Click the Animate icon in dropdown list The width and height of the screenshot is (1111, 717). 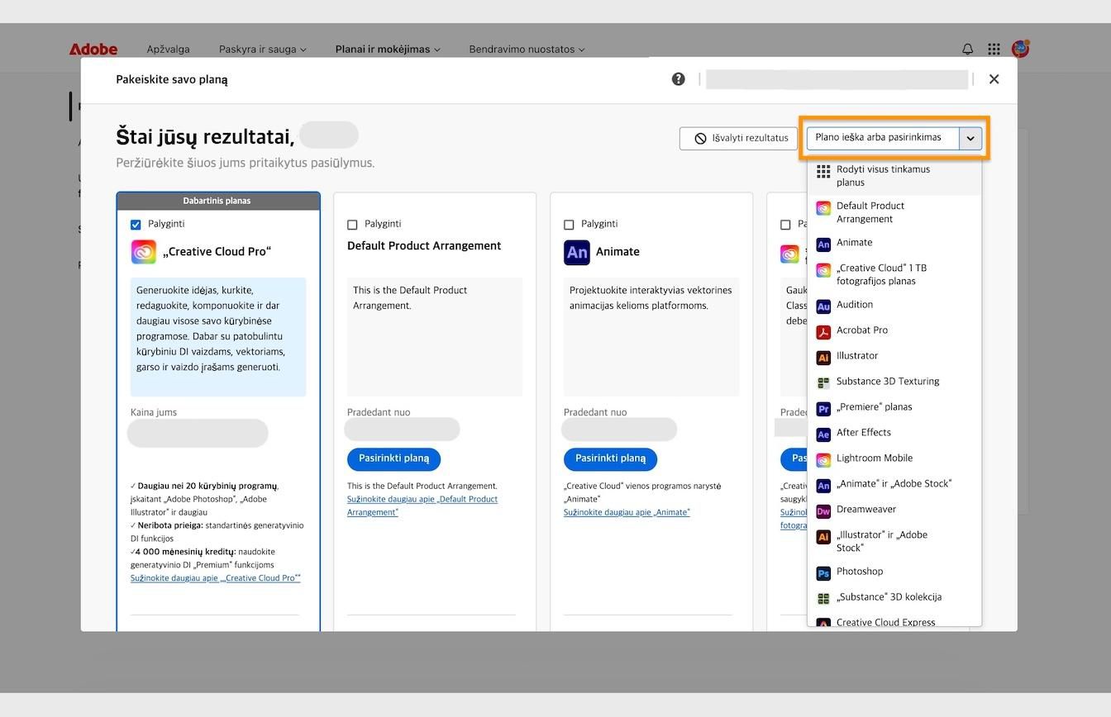pyautogui.click(x=823, y=244)
